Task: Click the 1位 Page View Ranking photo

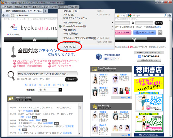Action: [95, 80]
